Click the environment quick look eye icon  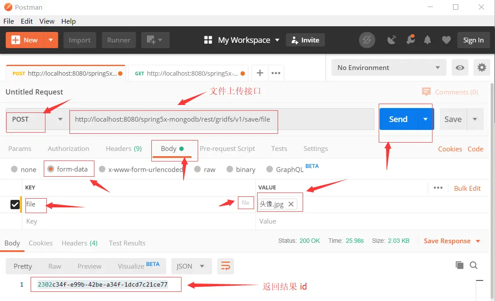(460, 67)
